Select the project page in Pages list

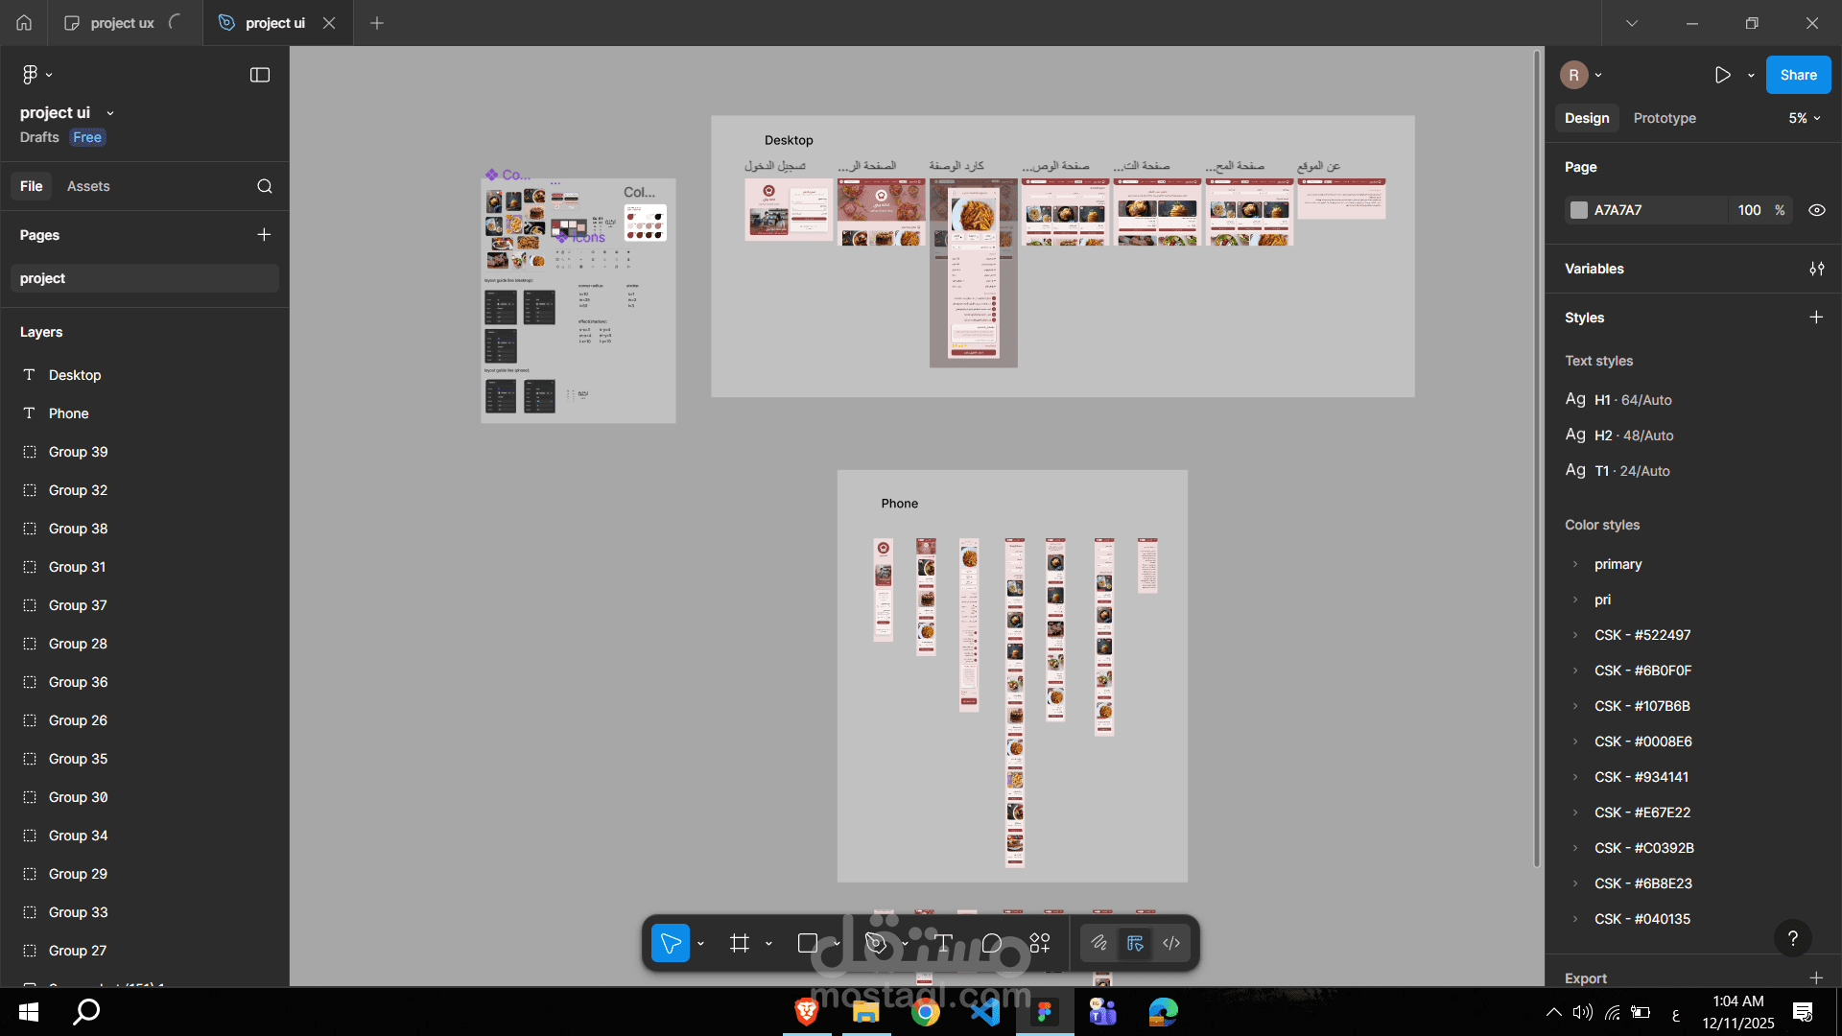coord(42,278)
